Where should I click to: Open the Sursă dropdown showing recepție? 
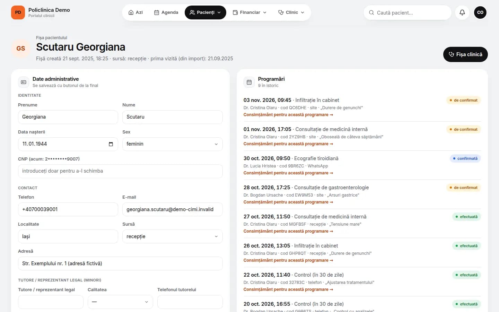[172, 236]
